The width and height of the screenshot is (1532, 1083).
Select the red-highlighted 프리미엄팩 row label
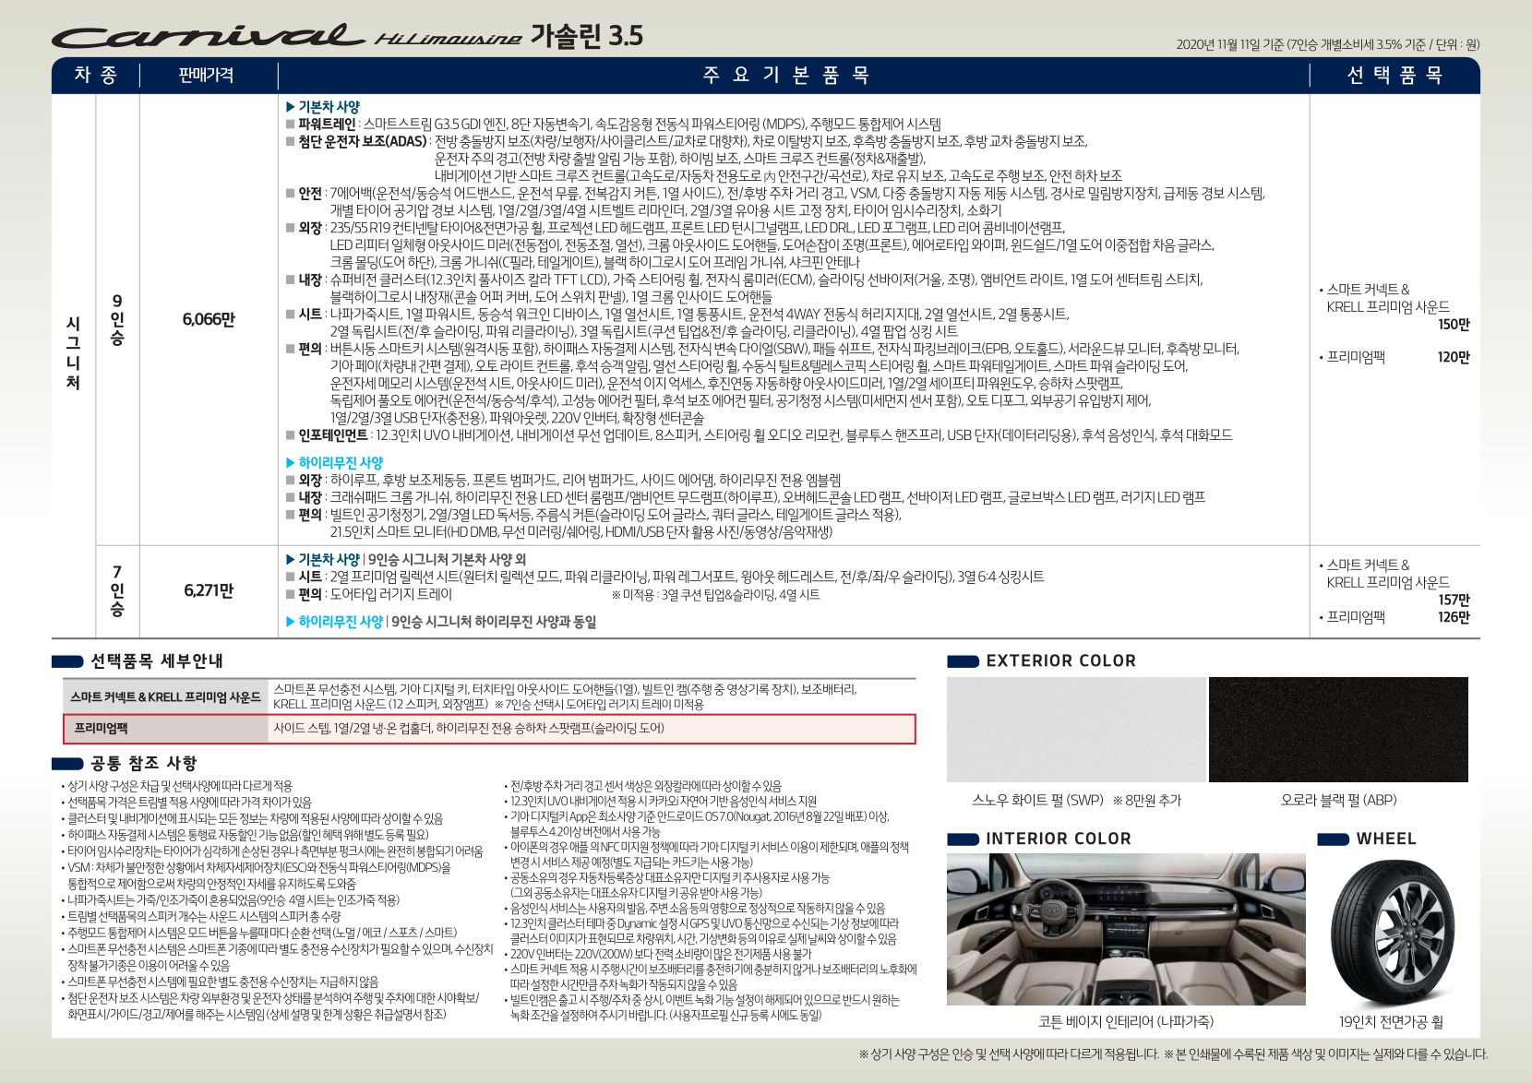click(x=102, y=729)
